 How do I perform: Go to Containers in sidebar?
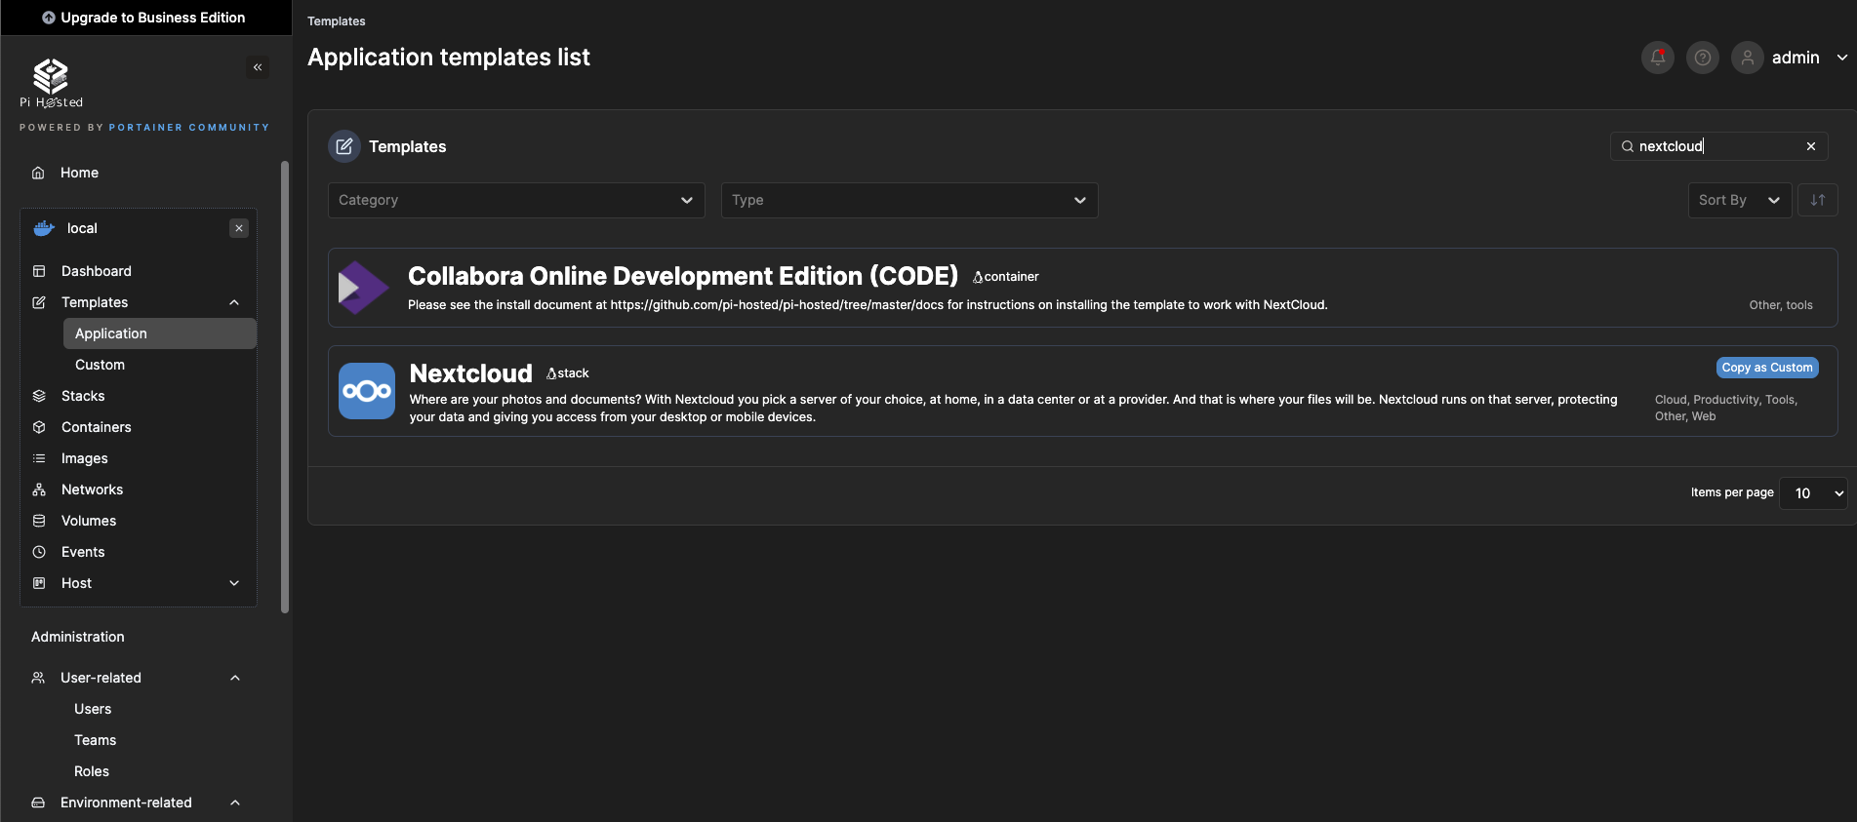(96, 427)
